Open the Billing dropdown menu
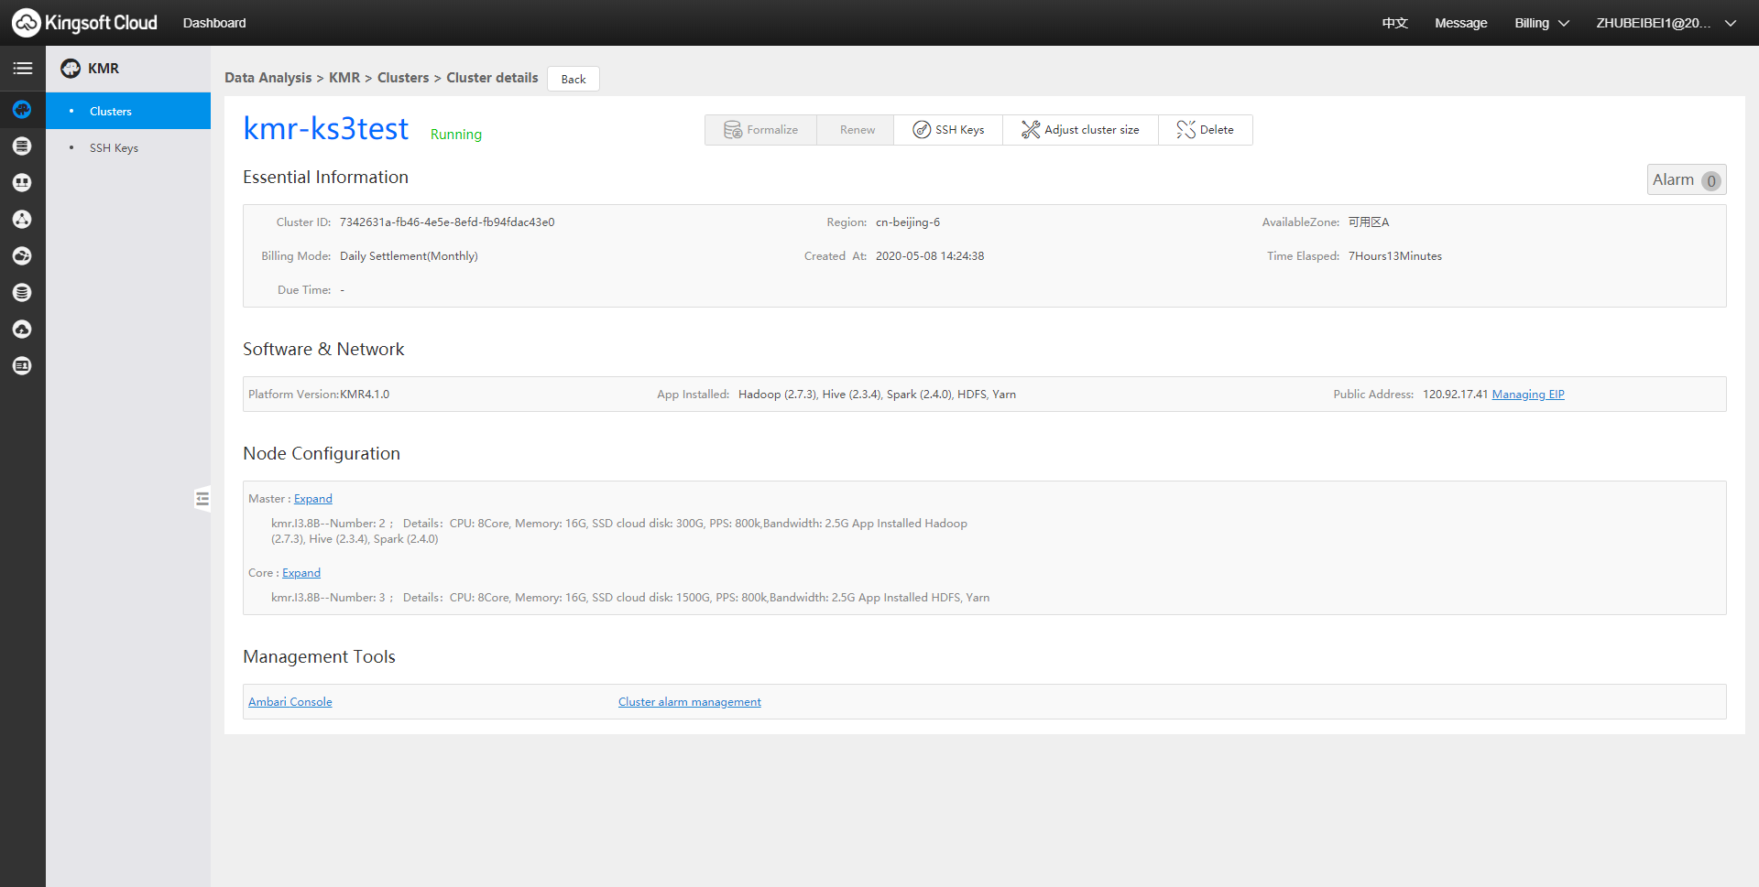Image resolution: width=1759 pixels, height=887 pixels. 1541,23
